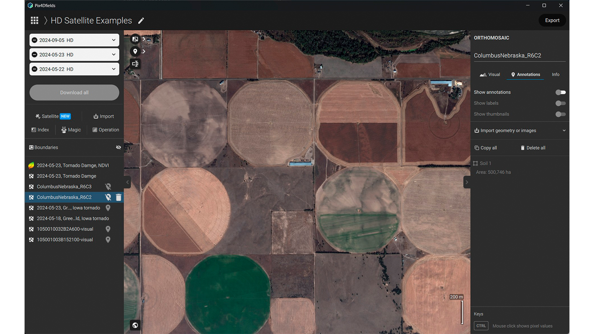
Task: Toggle annotations pin for 105001003B152100-visual
Action: click(x=108, y=240)
